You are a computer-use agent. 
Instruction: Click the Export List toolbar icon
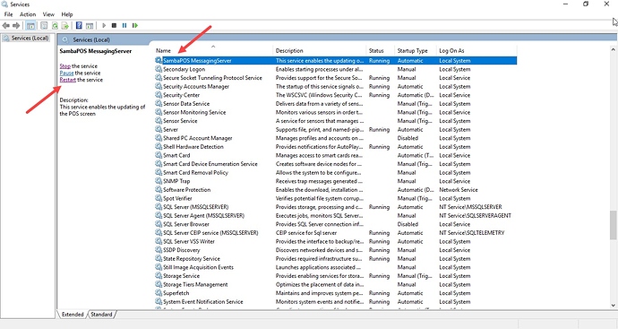(x=65, y=26)
